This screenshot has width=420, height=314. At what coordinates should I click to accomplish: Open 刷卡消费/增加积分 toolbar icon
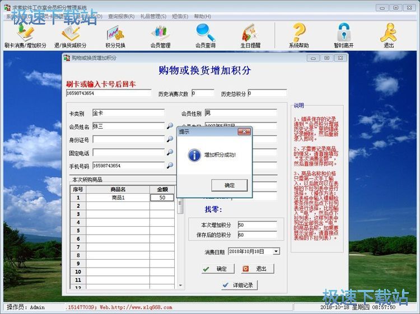click(25, 36)
